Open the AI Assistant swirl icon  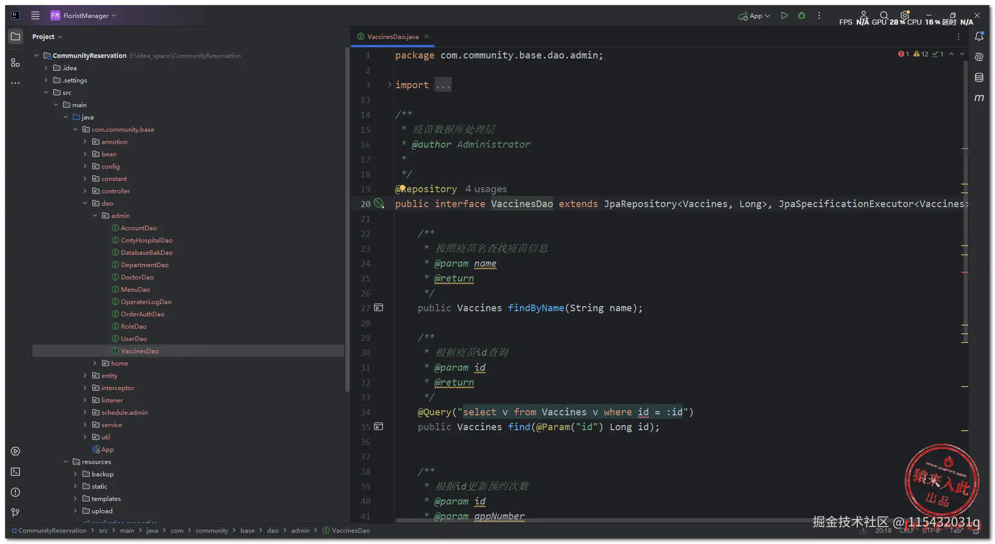click(979, 57)
